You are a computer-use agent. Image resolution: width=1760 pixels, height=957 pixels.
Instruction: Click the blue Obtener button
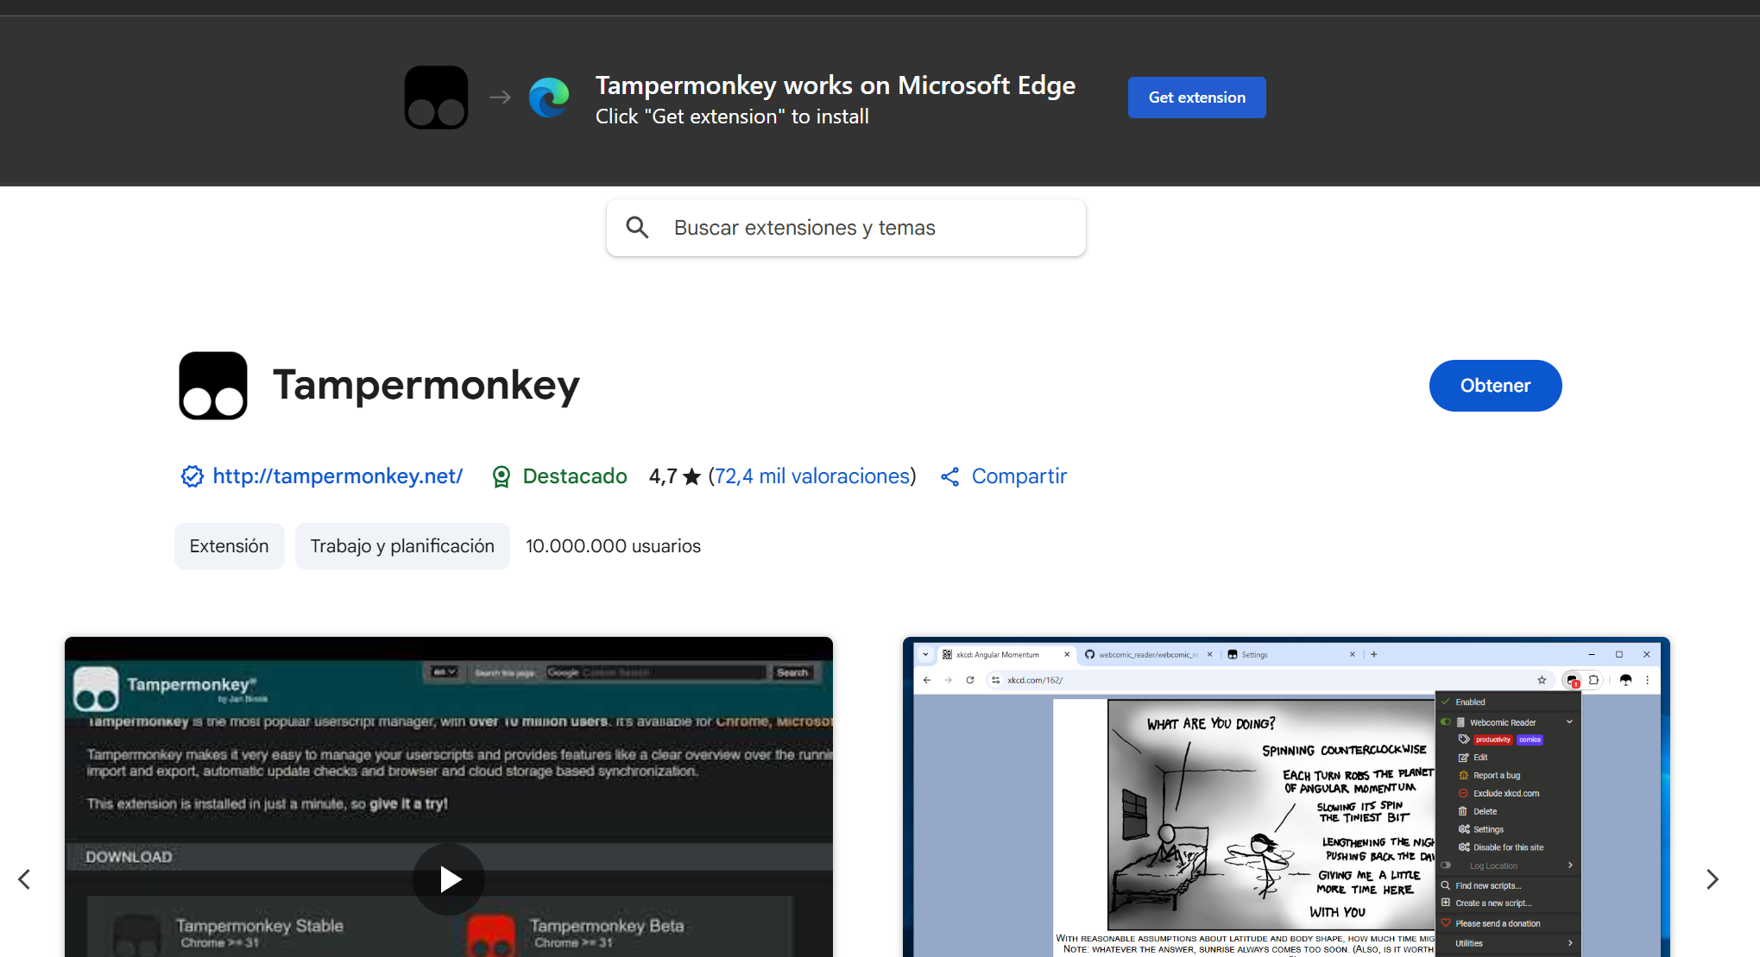tap(1495, 386)
